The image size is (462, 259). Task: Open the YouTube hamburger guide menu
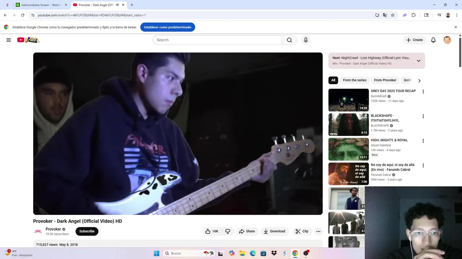pos(9,40)
